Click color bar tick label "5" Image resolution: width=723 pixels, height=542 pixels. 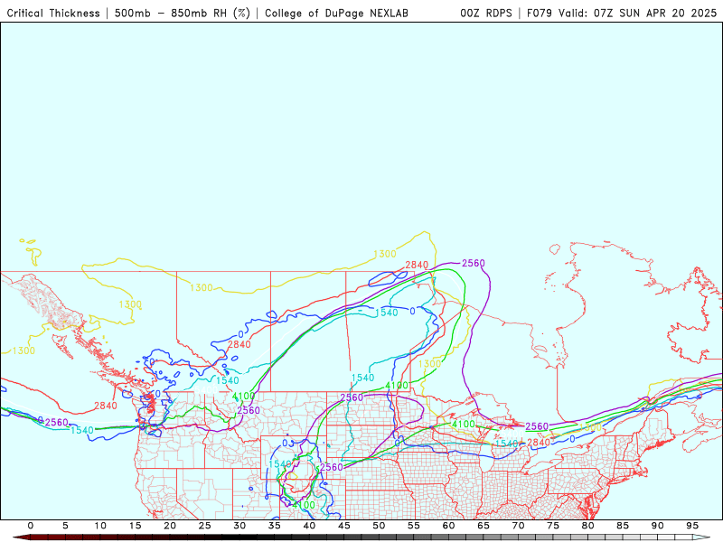[65, 526]
